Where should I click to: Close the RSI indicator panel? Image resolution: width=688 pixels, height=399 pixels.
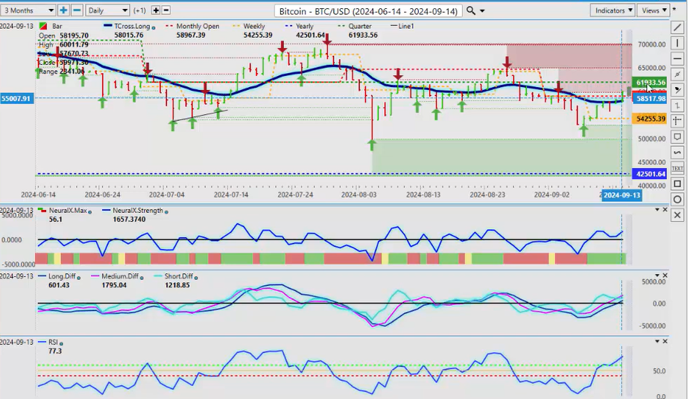665,341
